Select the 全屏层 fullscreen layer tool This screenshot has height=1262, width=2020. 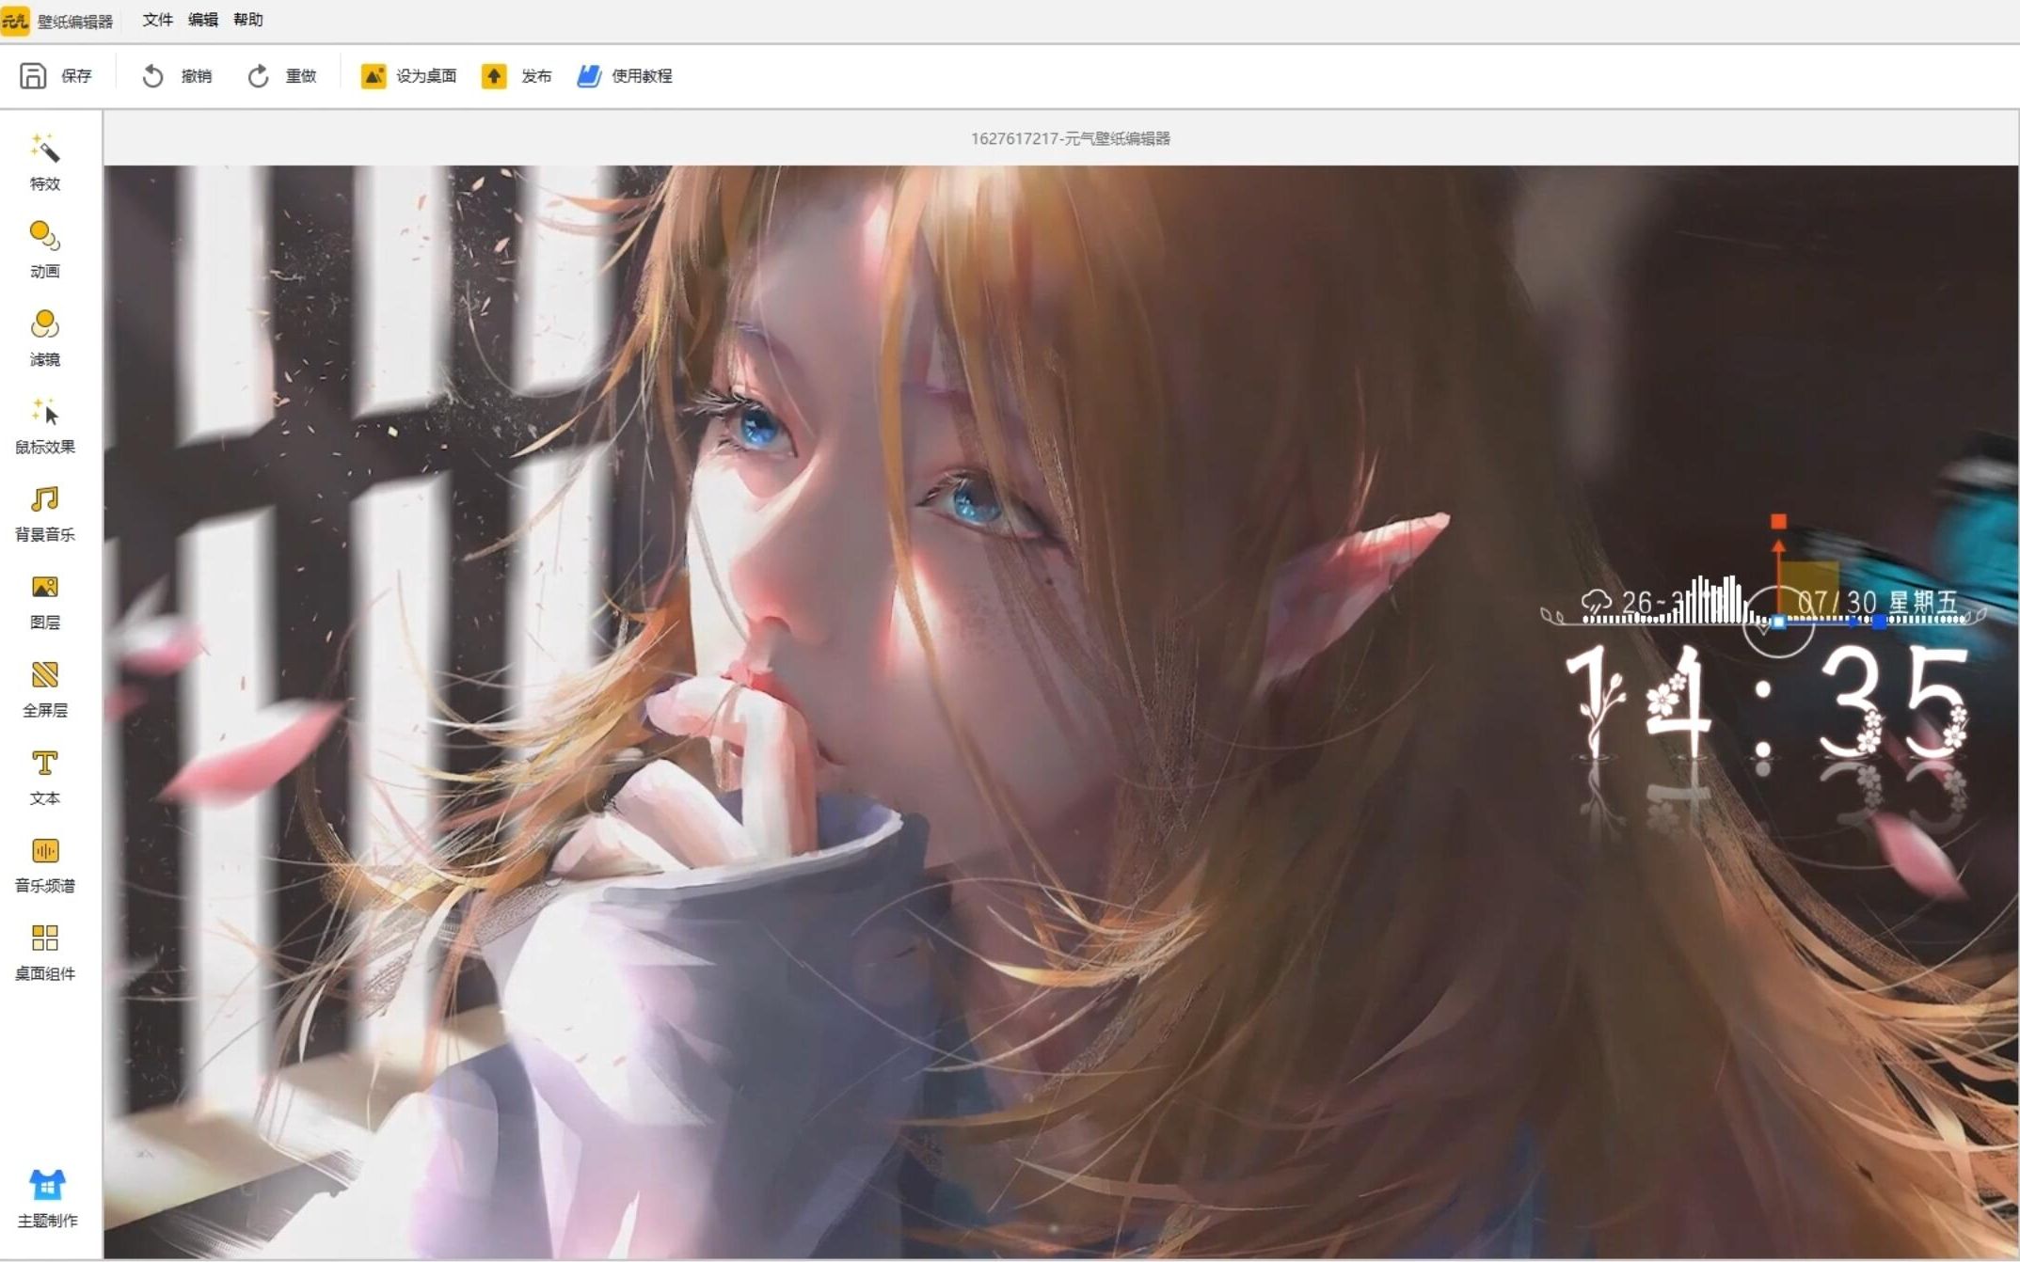45,688
